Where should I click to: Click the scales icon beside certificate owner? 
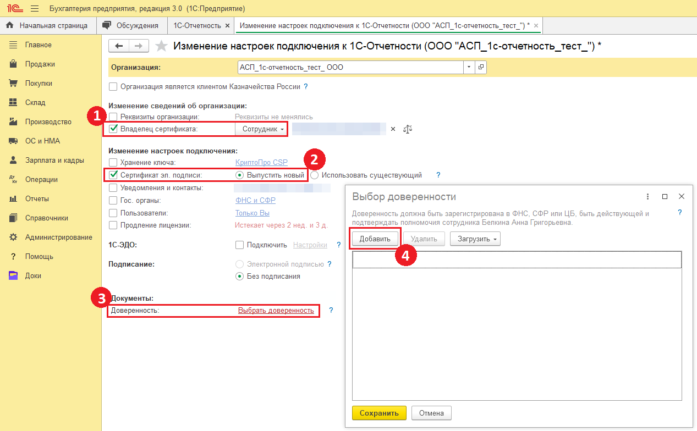[x=408, y=129]
